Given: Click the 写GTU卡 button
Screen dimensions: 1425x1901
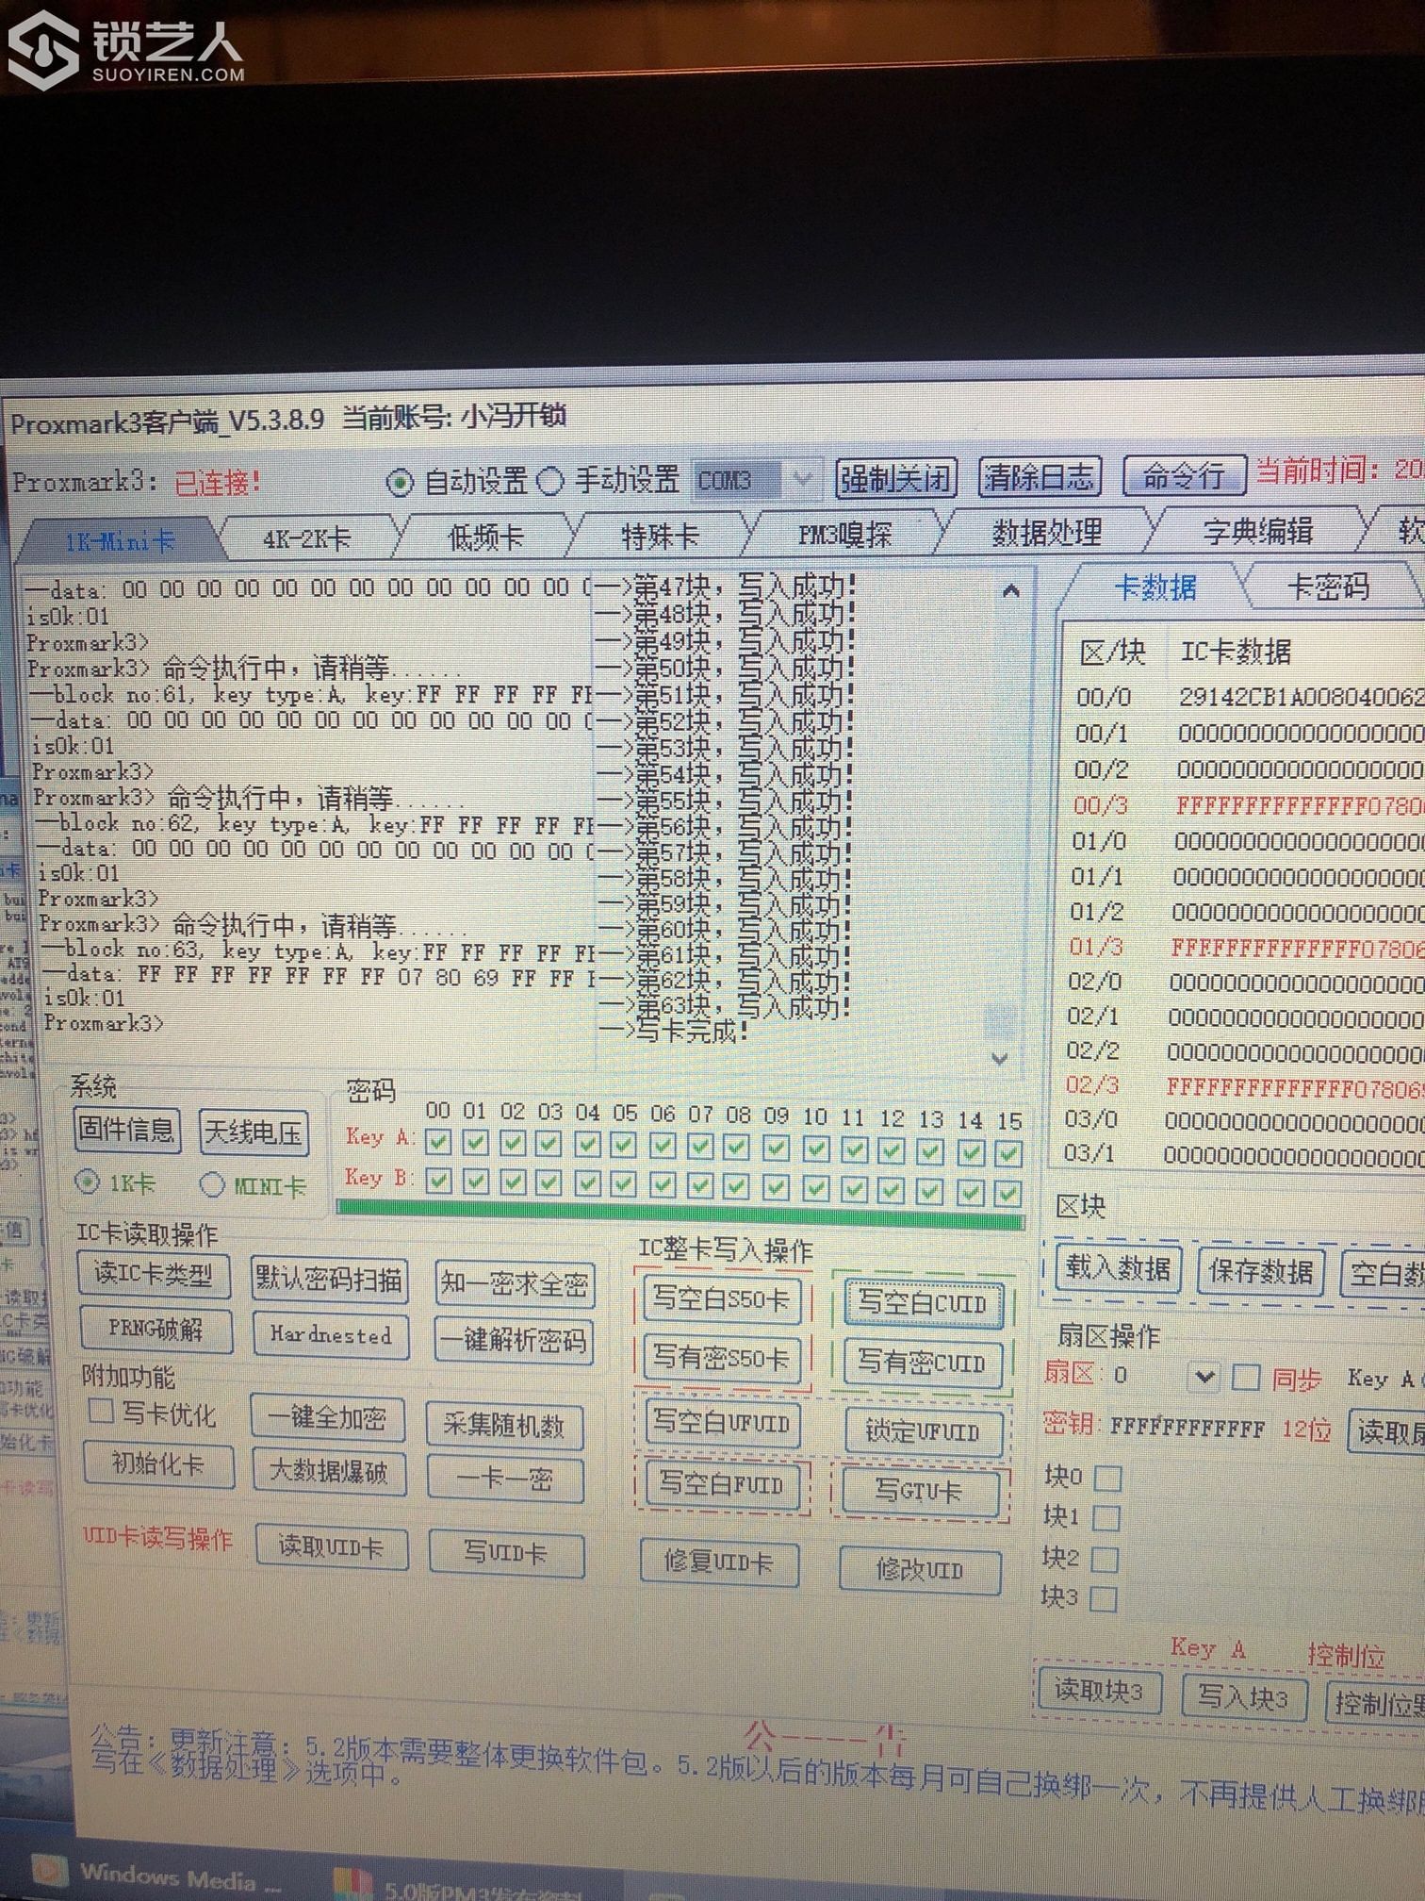Looking at the screenshot, I should [920, 1492].
